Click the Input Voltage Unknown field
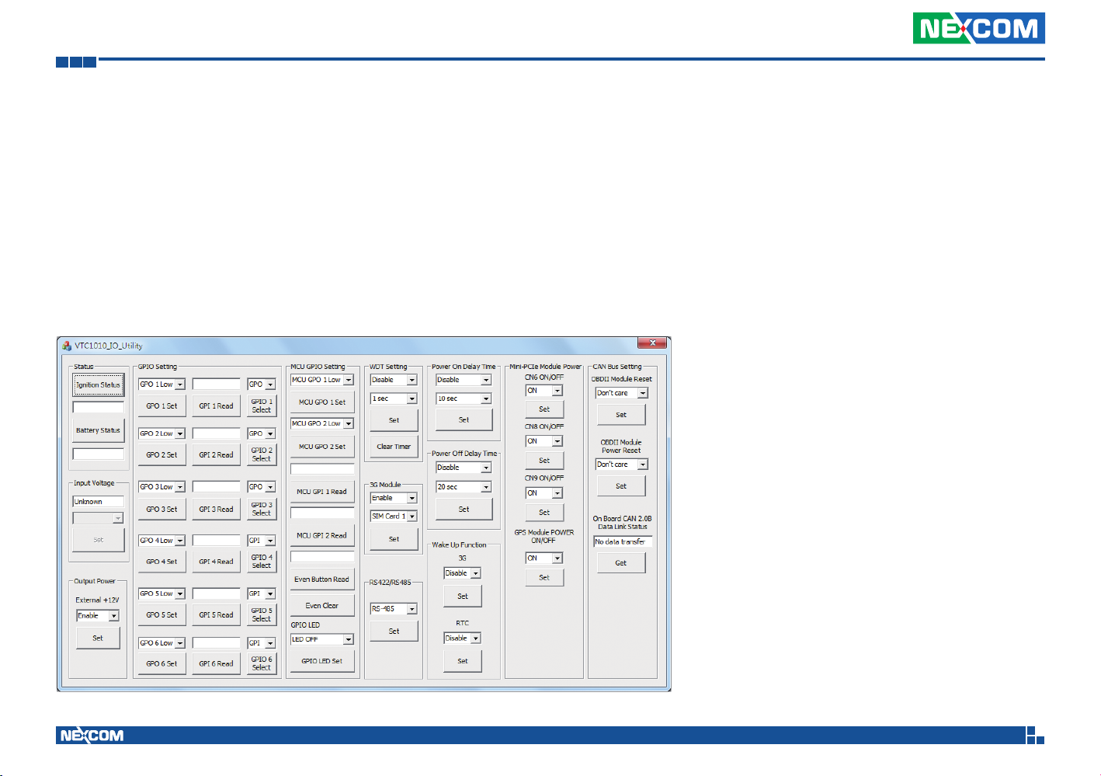Viewport: 1101px width, 776px height. coord(98,502)
